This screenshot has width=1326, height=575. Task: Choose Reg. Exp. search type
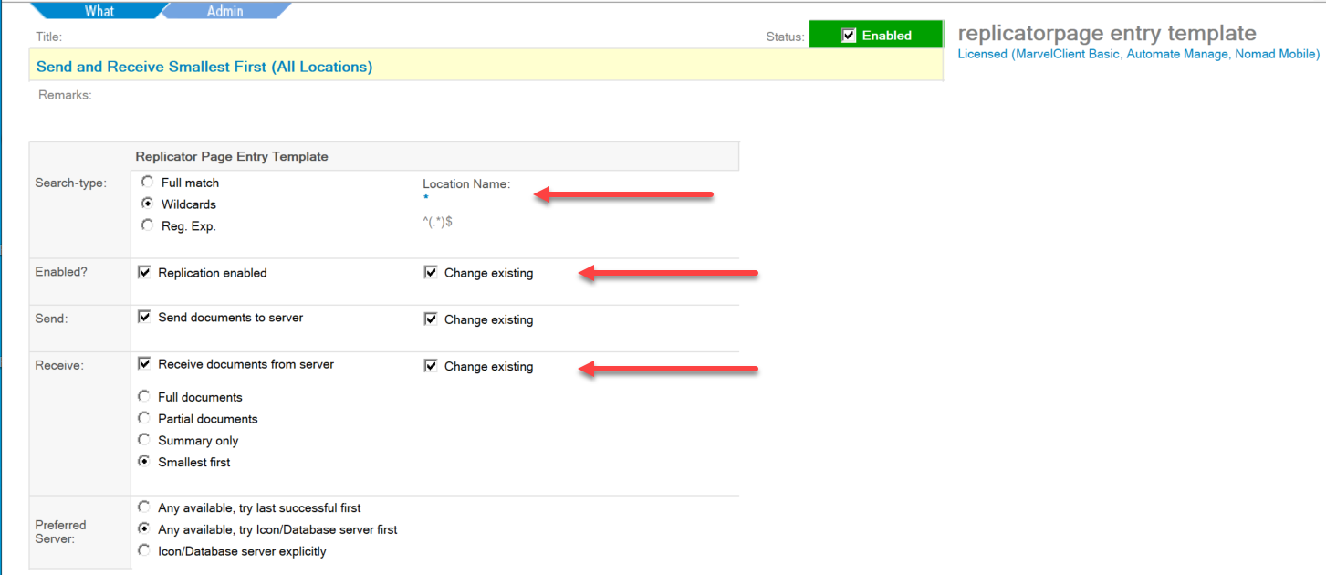tap(147, 226)
